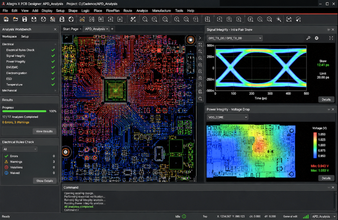Open the Analyze menu

point(142,11)
